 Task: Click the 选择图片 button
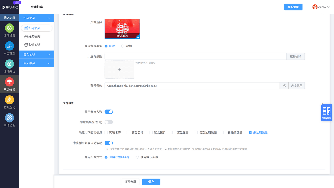[x=296, y=57]
